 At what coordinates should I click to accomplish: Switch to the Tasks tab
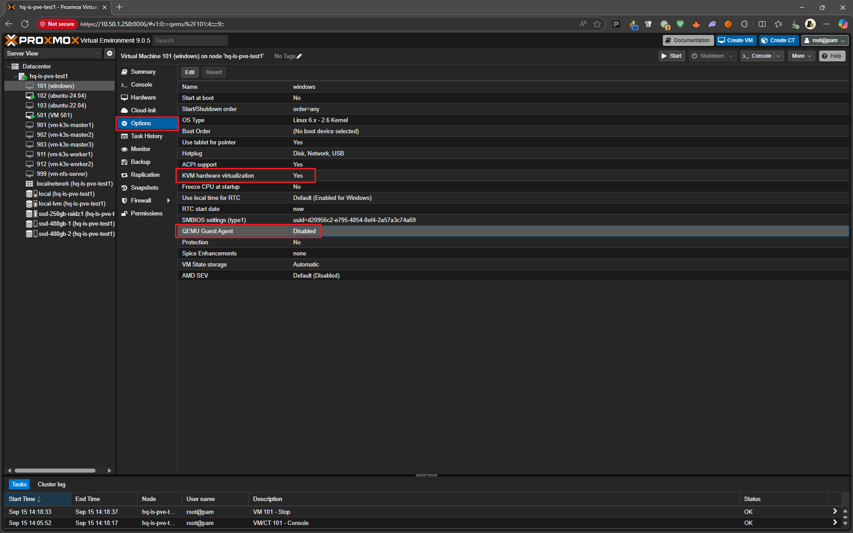tap(19, 484)
